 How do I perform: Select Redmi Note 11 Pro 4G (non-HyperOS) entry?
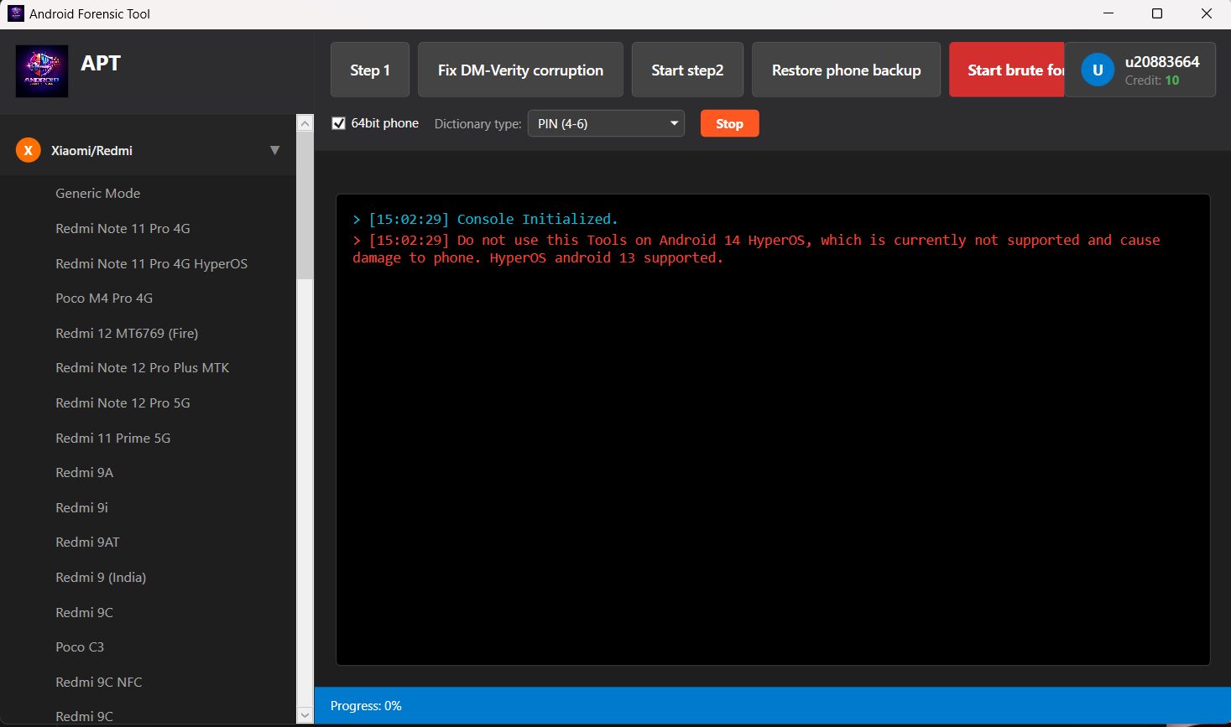pyautogui.click(x=123, y=228)
